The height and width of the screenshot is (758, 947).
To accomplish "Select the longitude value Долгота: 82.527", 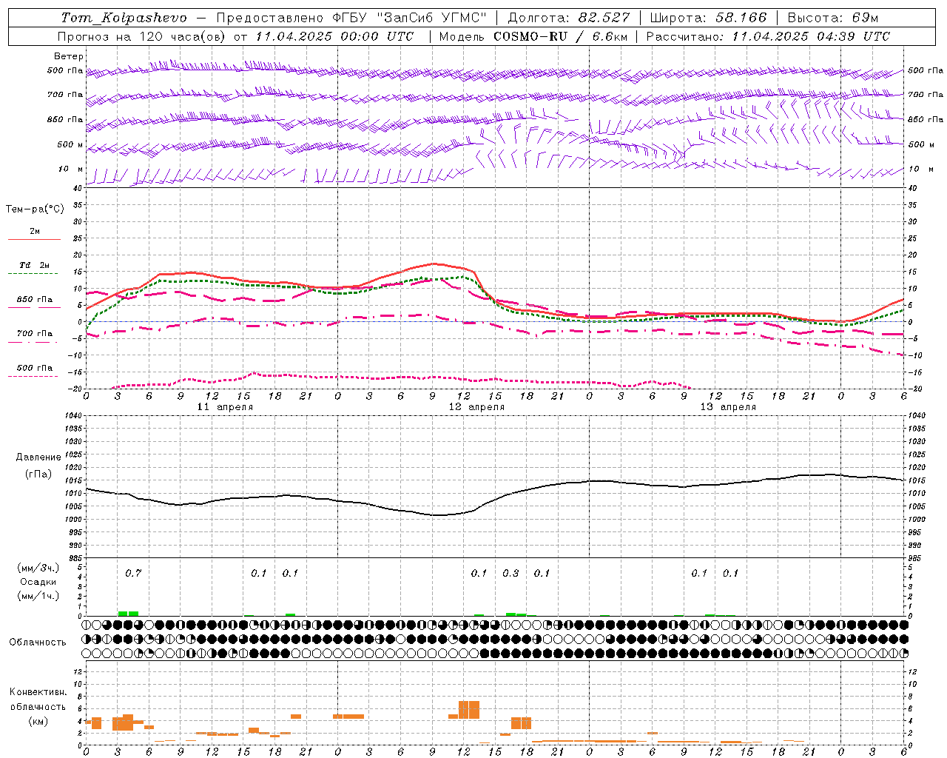I will pyautogui.click(x=569, y=18).
